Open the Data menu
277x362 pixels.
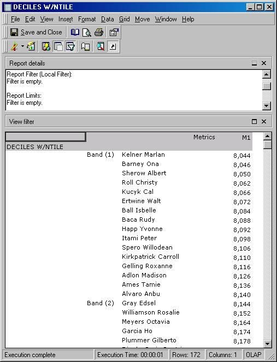click(x=108, y=19)
